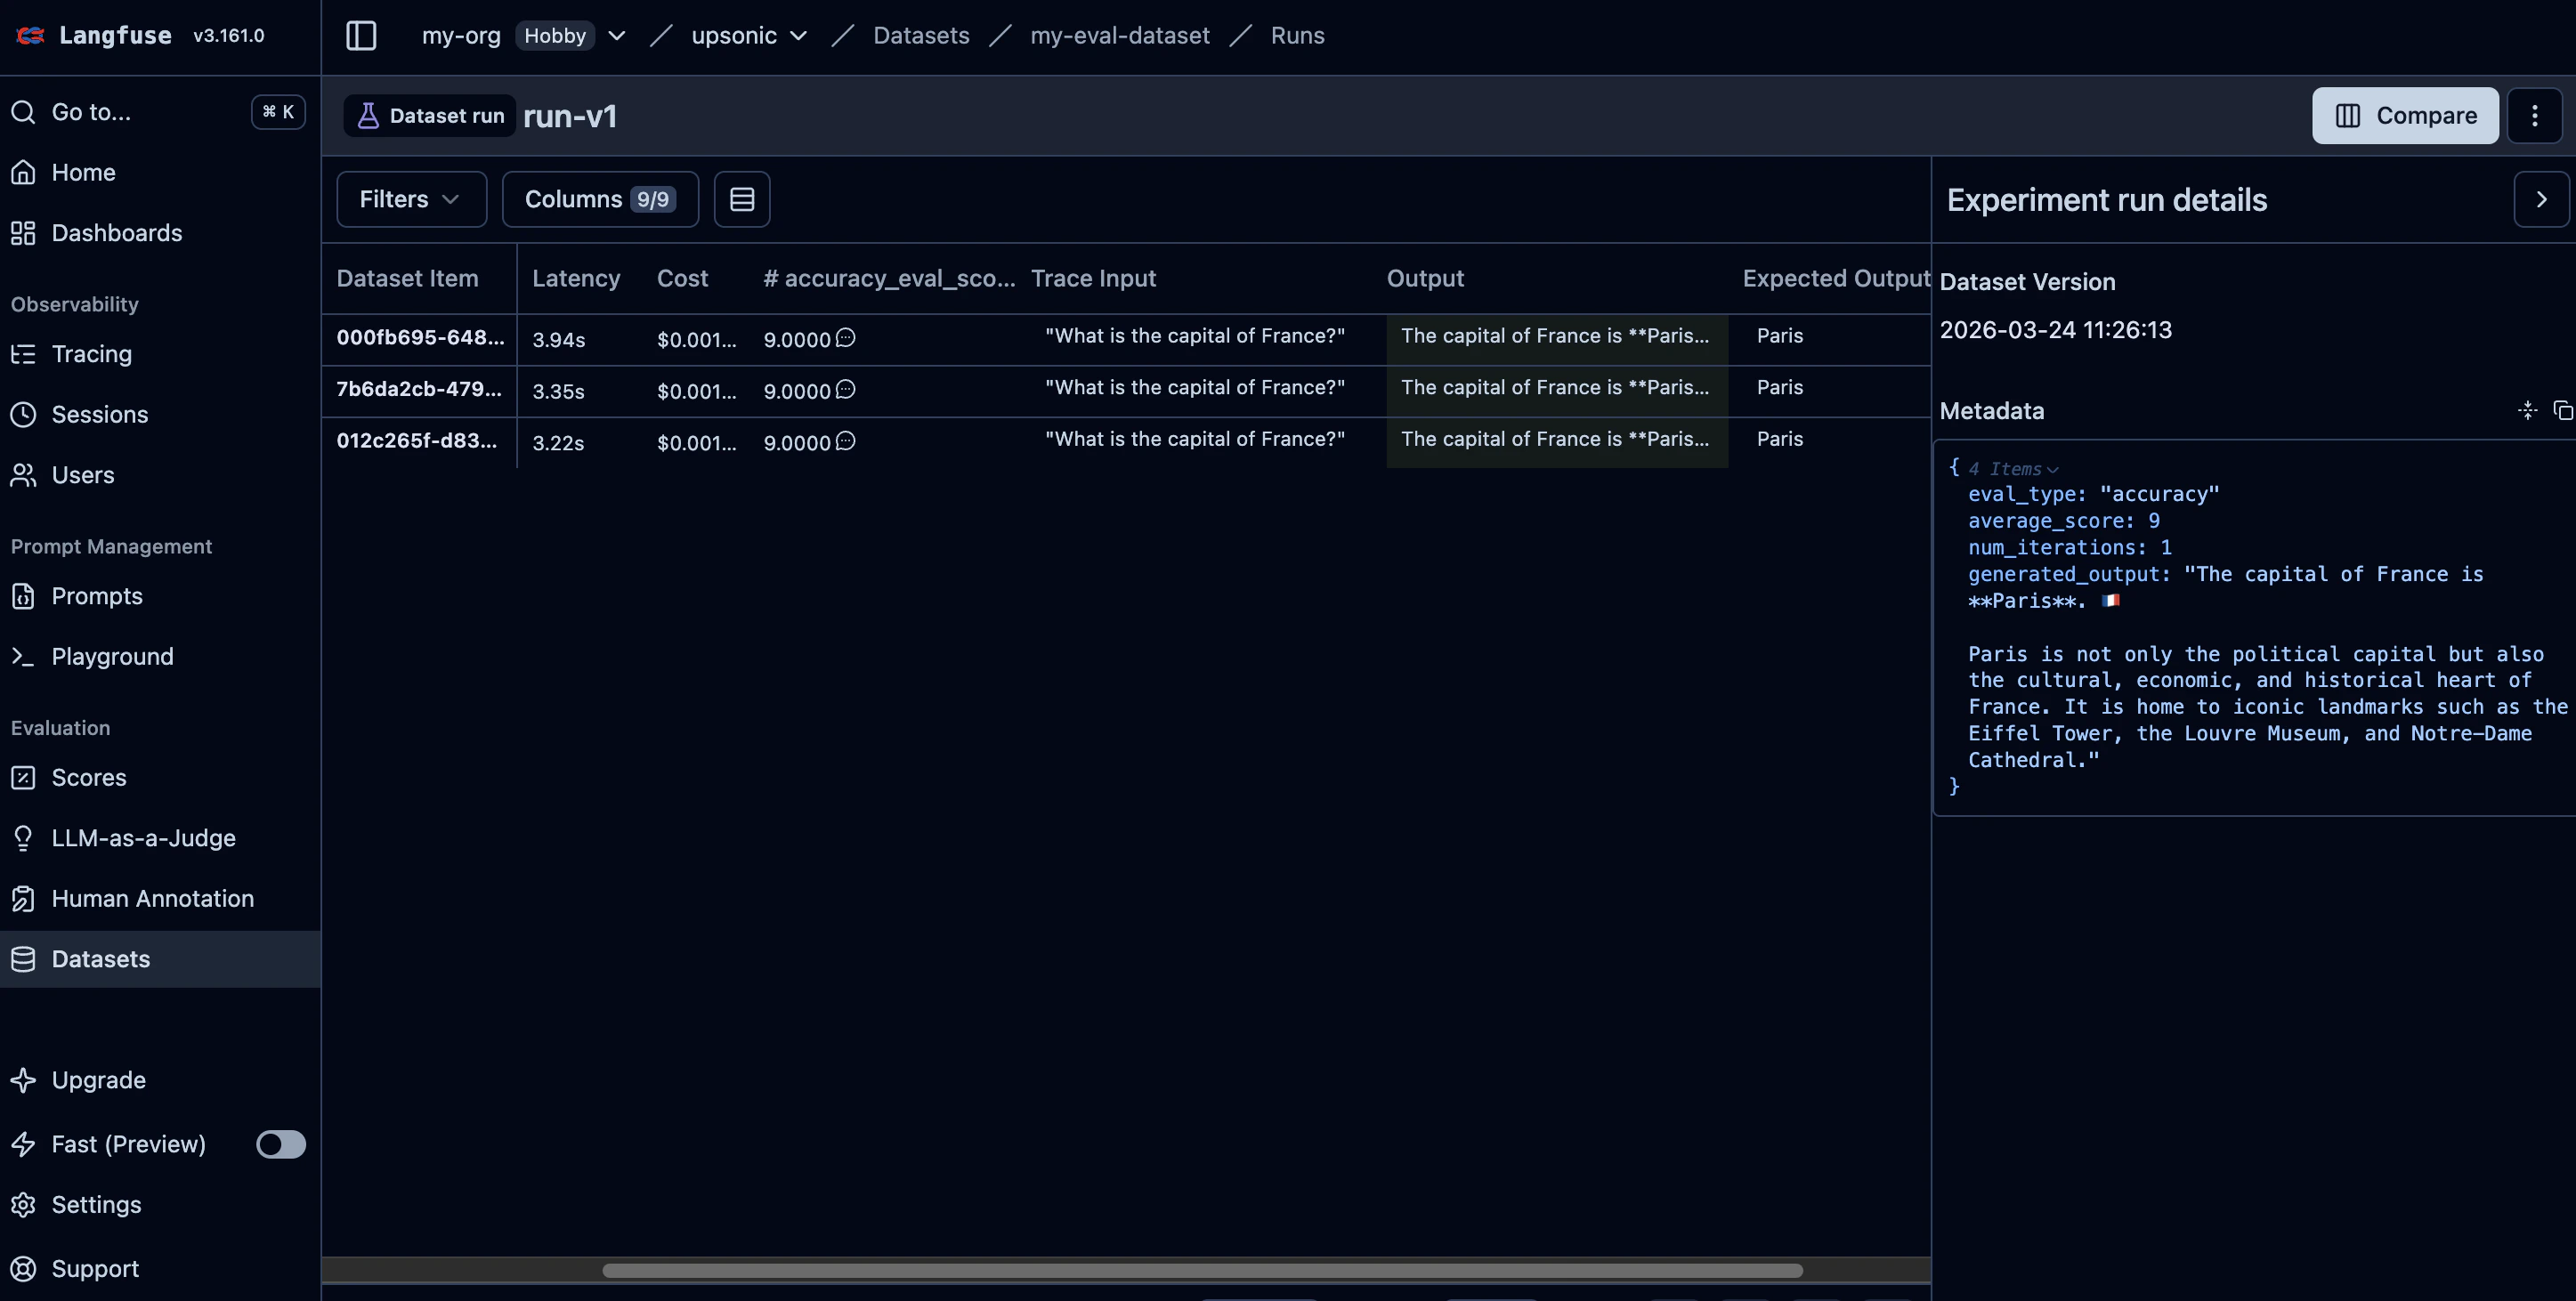
Task: Copy the metadata JSON with the copy icon
Action: pos(2563,410)
